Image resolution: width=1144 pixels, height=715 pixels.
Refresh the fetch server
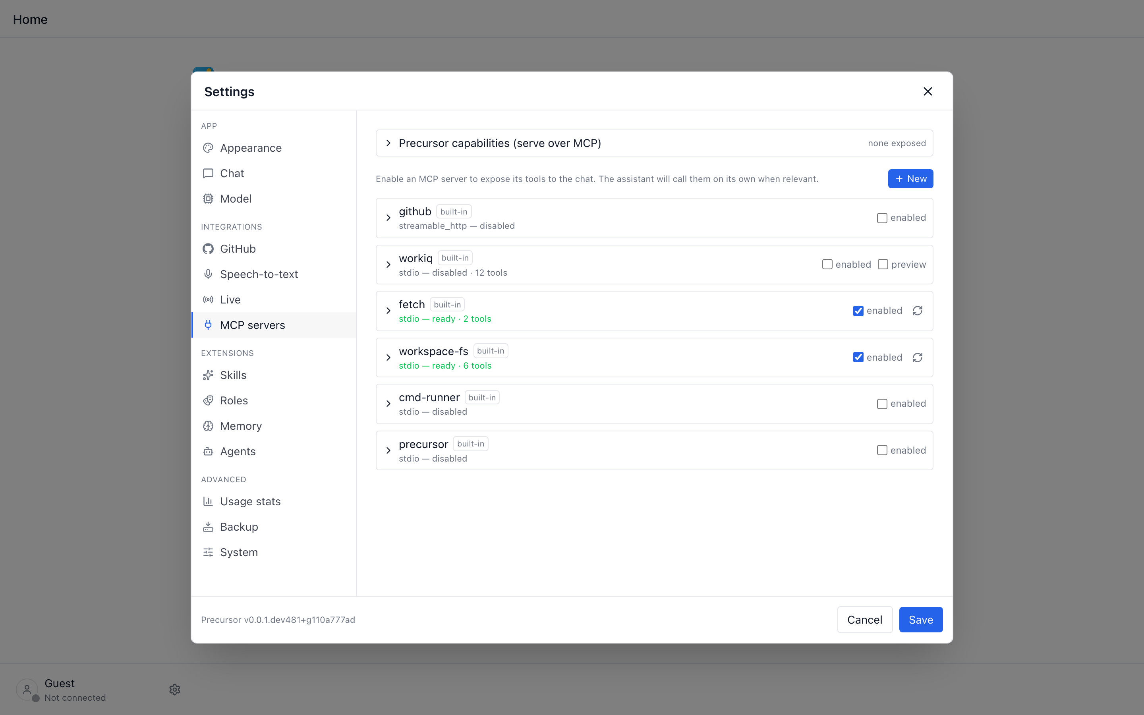pos(918,311)
